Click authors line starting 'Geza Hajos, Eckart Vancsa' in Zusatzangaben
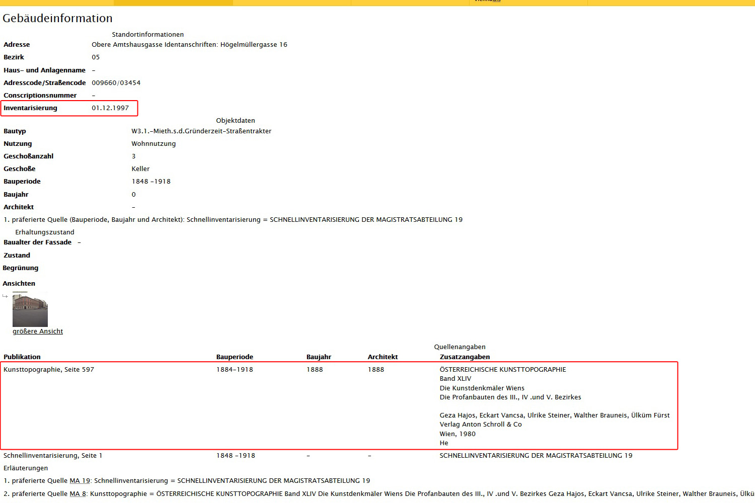 (555, 415)
